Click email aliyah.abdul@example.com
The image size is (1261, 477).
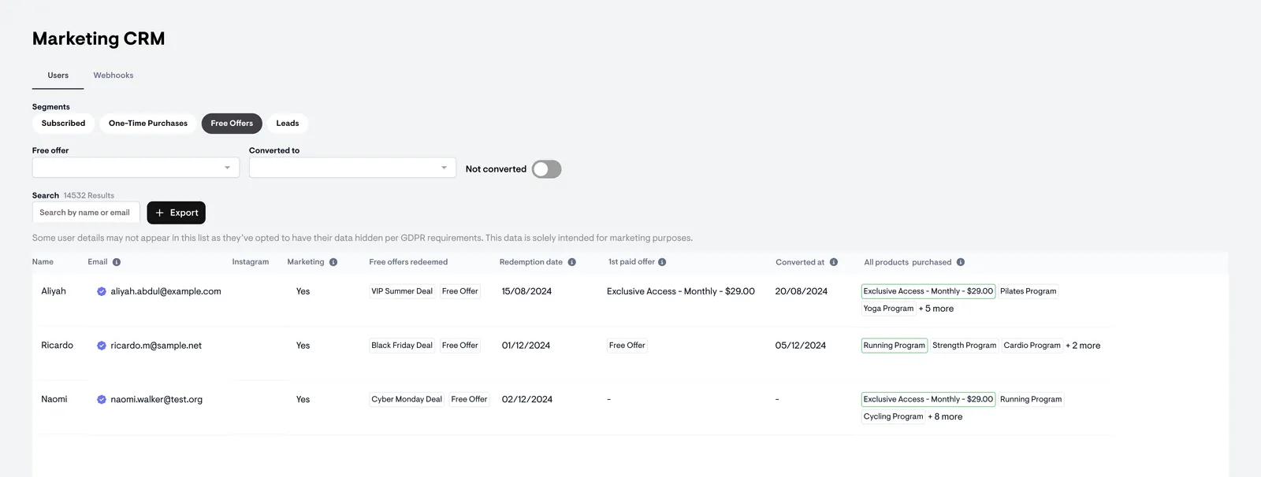pyautogui.click(x=166, y=291)
